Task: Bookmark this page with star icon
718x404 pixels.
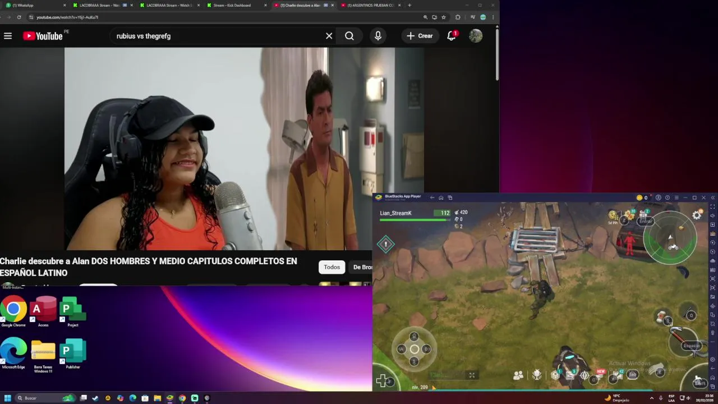Action: tap(444, 17)
